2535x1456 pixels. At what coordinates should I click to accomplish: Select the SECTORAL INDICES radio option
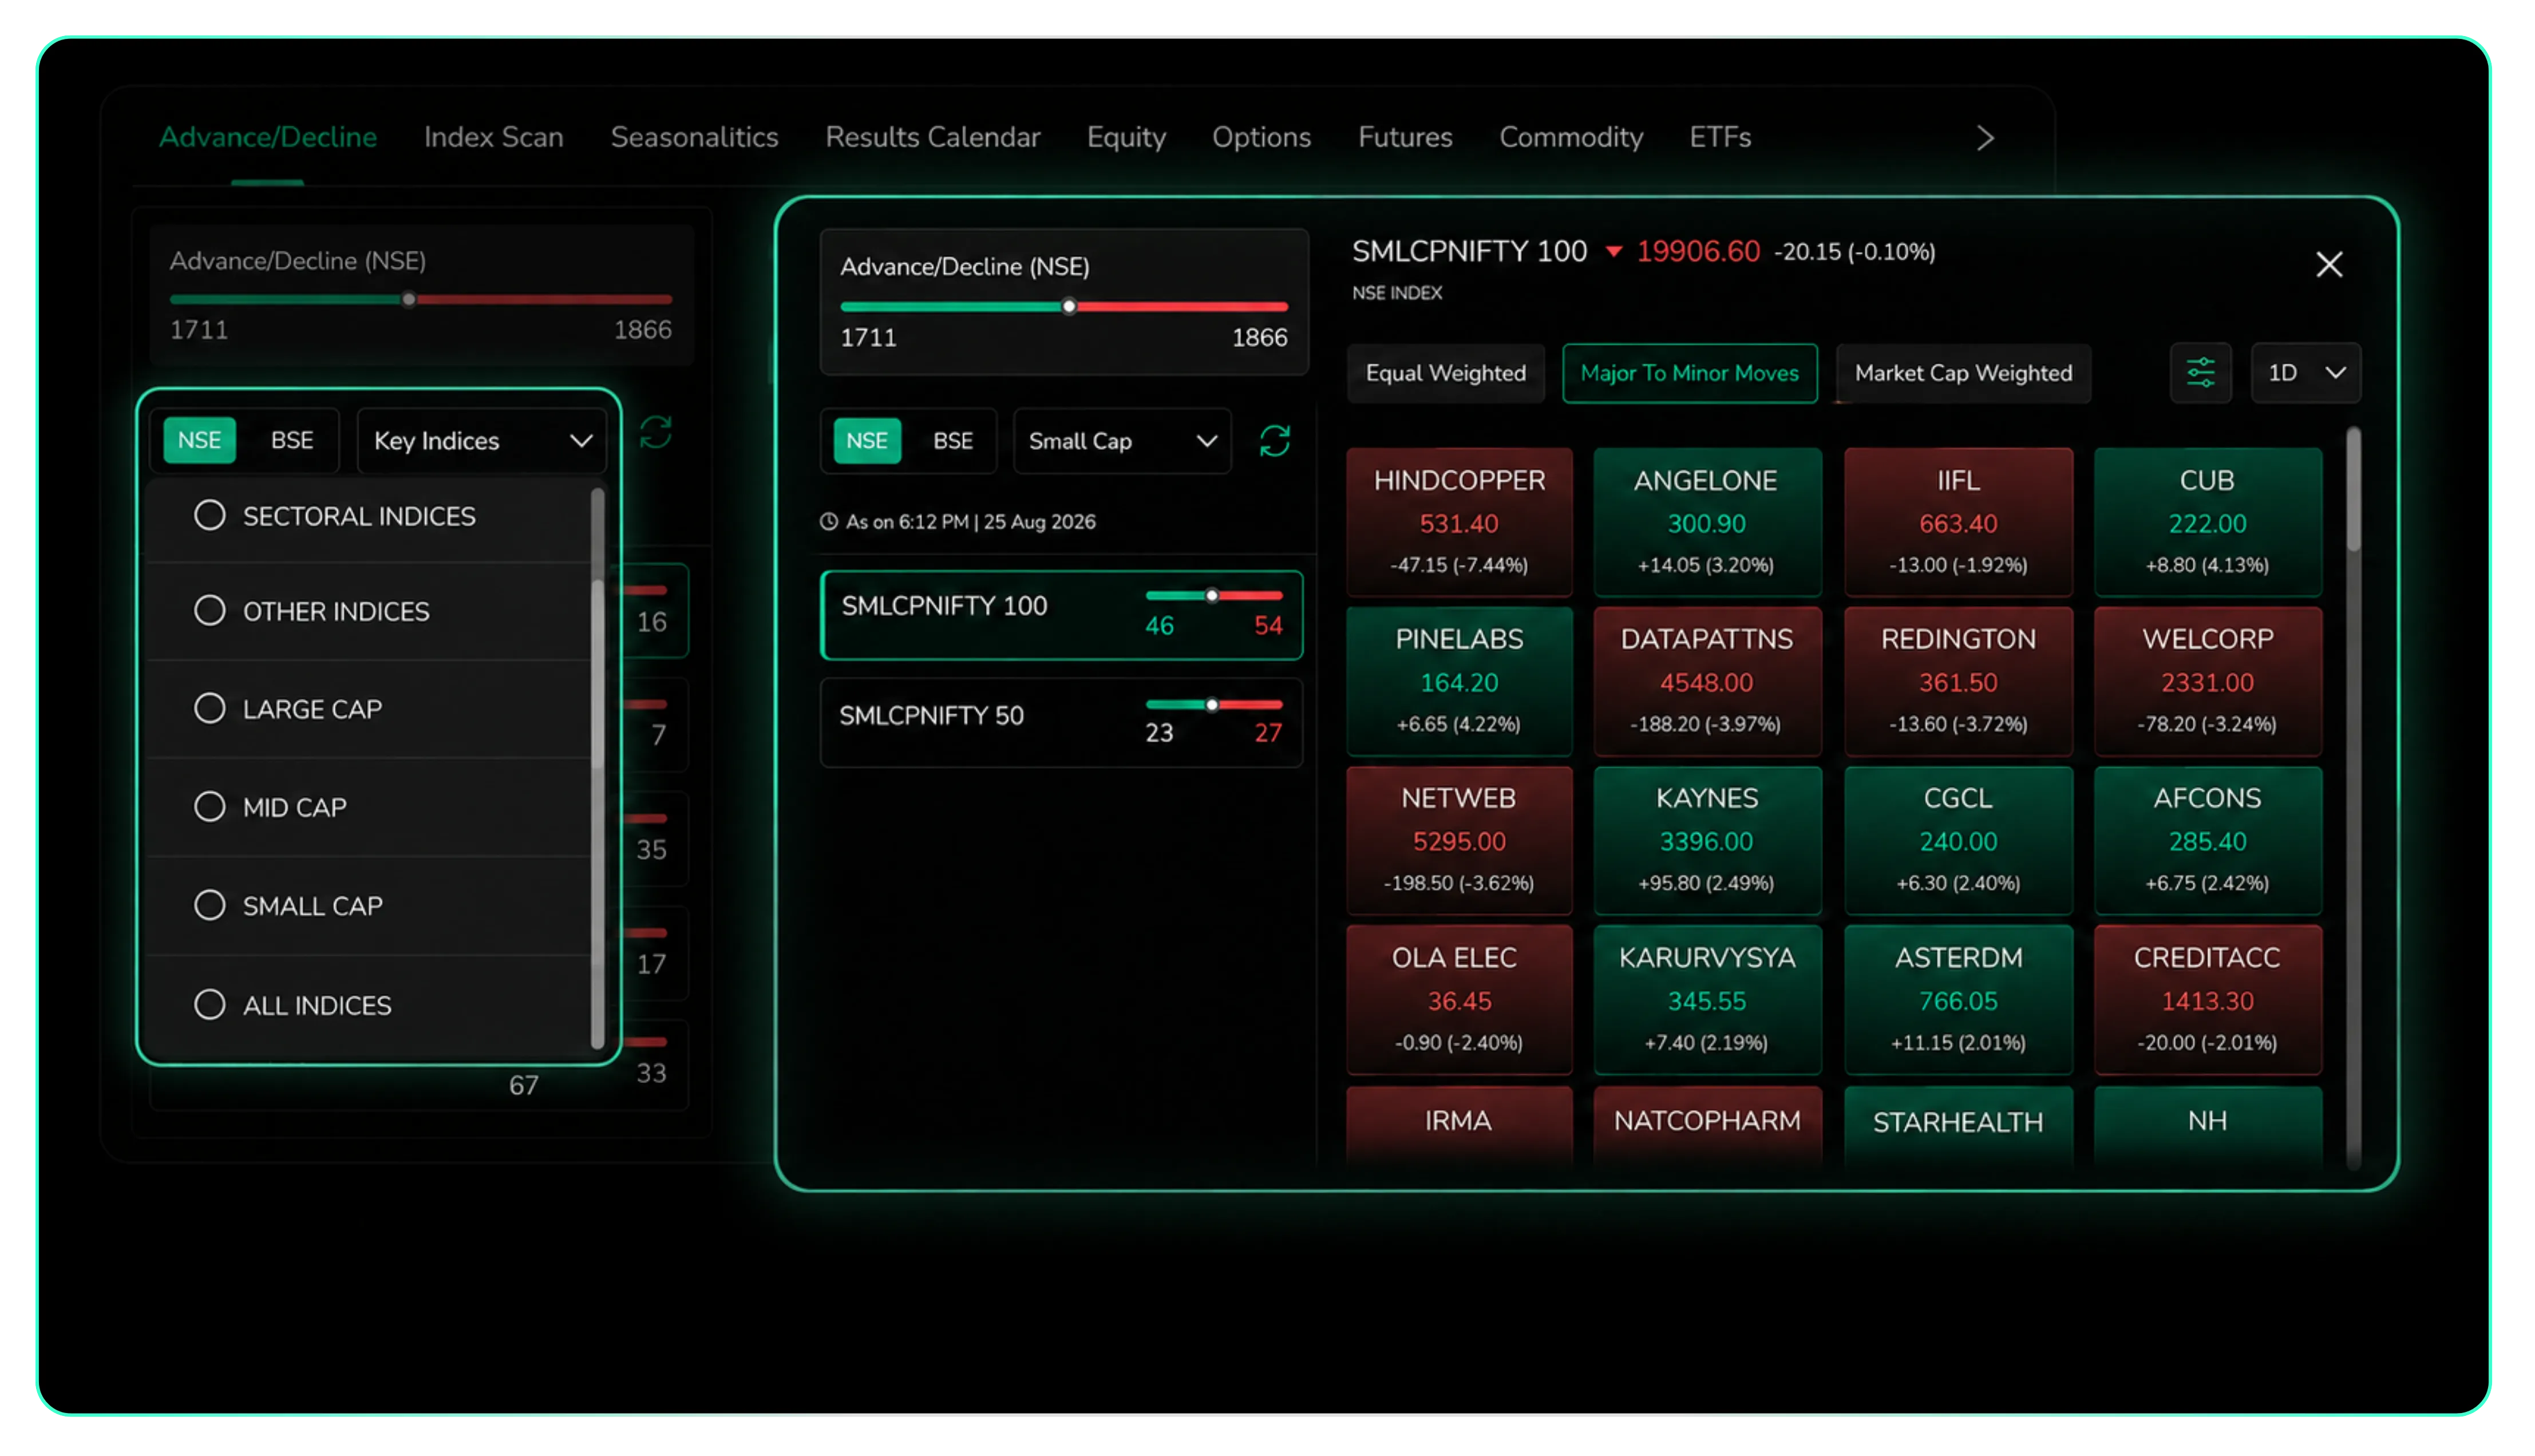(209, 516)
